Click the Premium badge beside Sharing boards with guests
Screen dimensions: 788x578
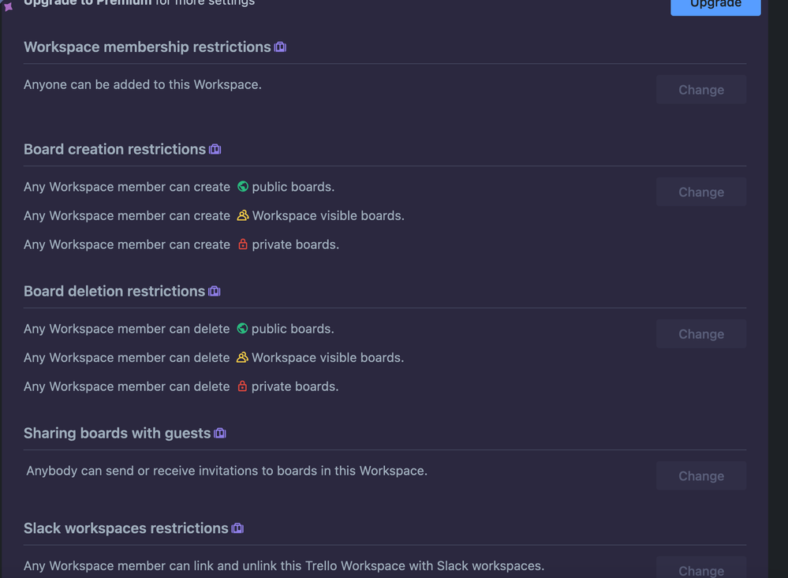coord(219,432)
